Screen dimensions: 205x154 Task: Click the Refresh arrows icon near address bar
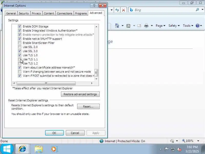click(x=117, y=10)
